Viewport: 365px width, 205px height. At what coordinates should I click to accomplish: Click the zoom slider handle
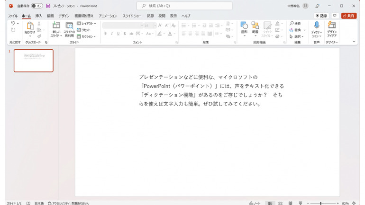pos(320,203)
